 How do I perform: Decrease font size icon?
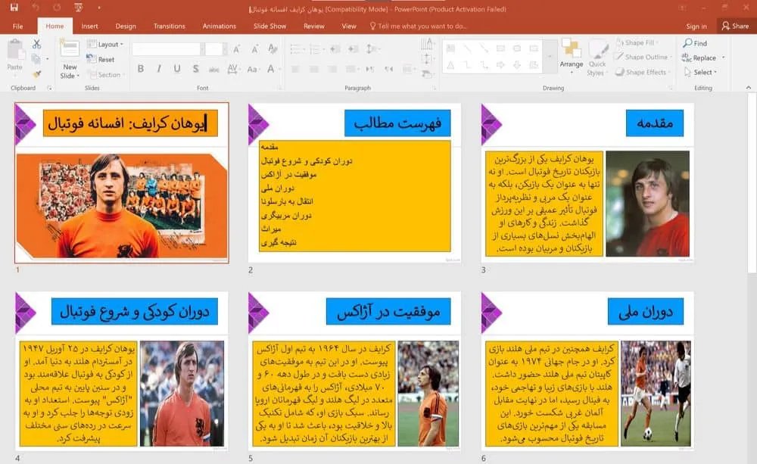254,48
